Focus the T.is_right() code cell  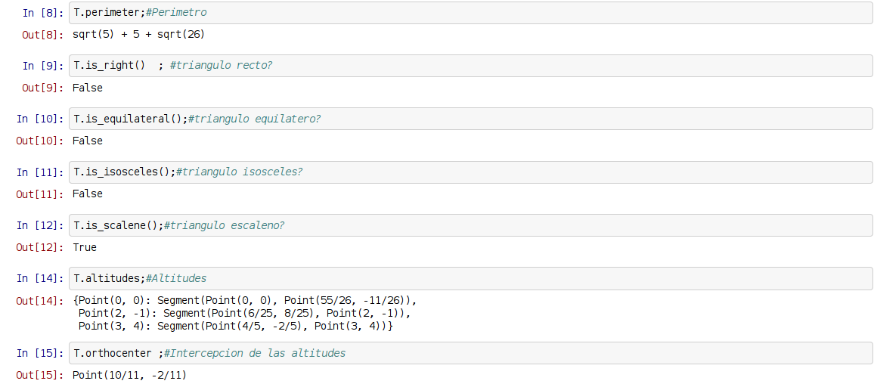469,66
